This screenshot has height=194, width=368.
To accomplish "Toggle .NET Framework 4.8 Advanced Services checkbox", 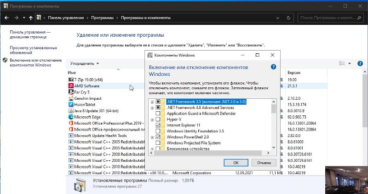I will 158,108.
